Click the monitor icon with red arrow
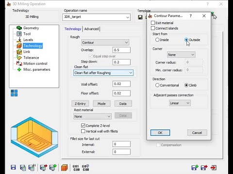This screenshot has width=233, height=174. pyautogui.click(x=43, y=167)
